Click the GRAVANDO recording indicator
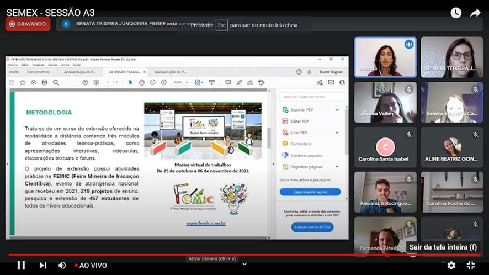Screen dimensions: 489x275 [28, 24]
